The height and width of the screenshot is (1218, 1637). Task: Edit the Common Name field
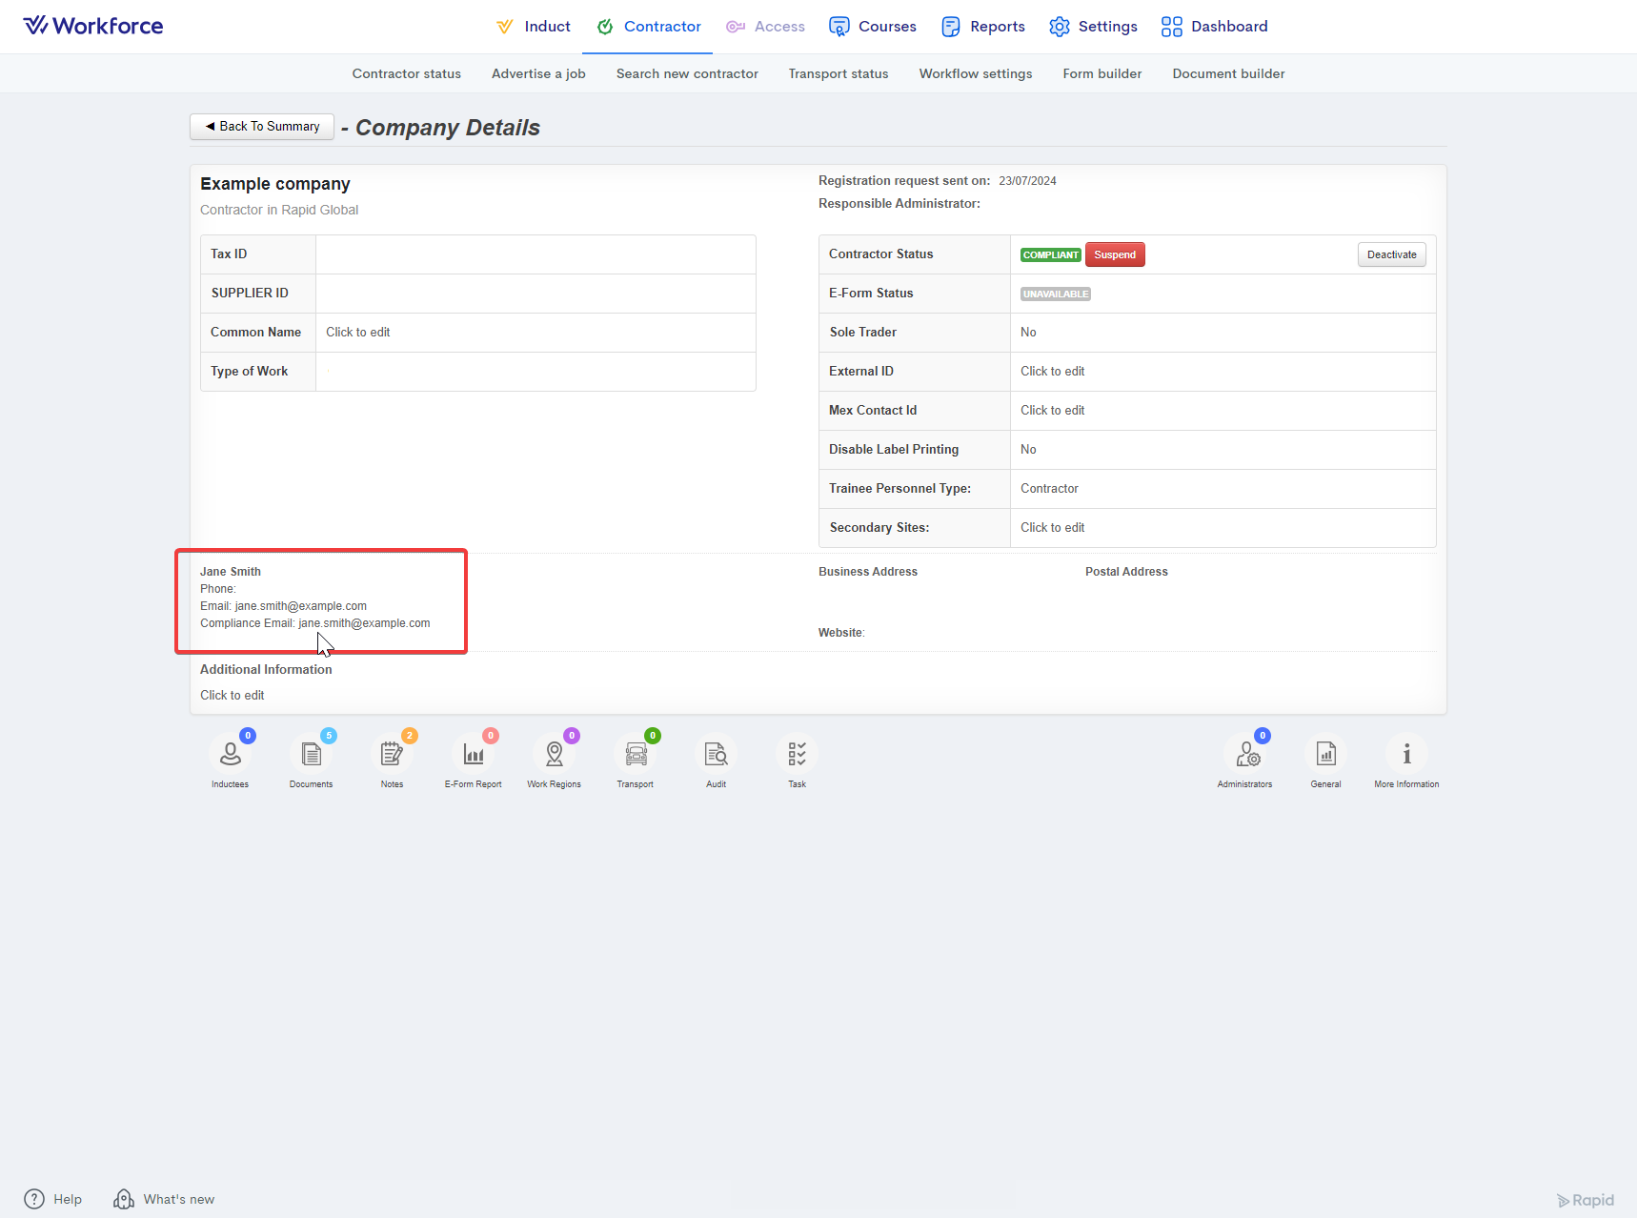(x=358, y=333)
